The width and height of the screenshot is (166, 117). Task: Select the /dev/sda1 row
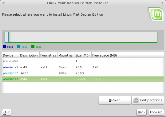click(83, 67)
